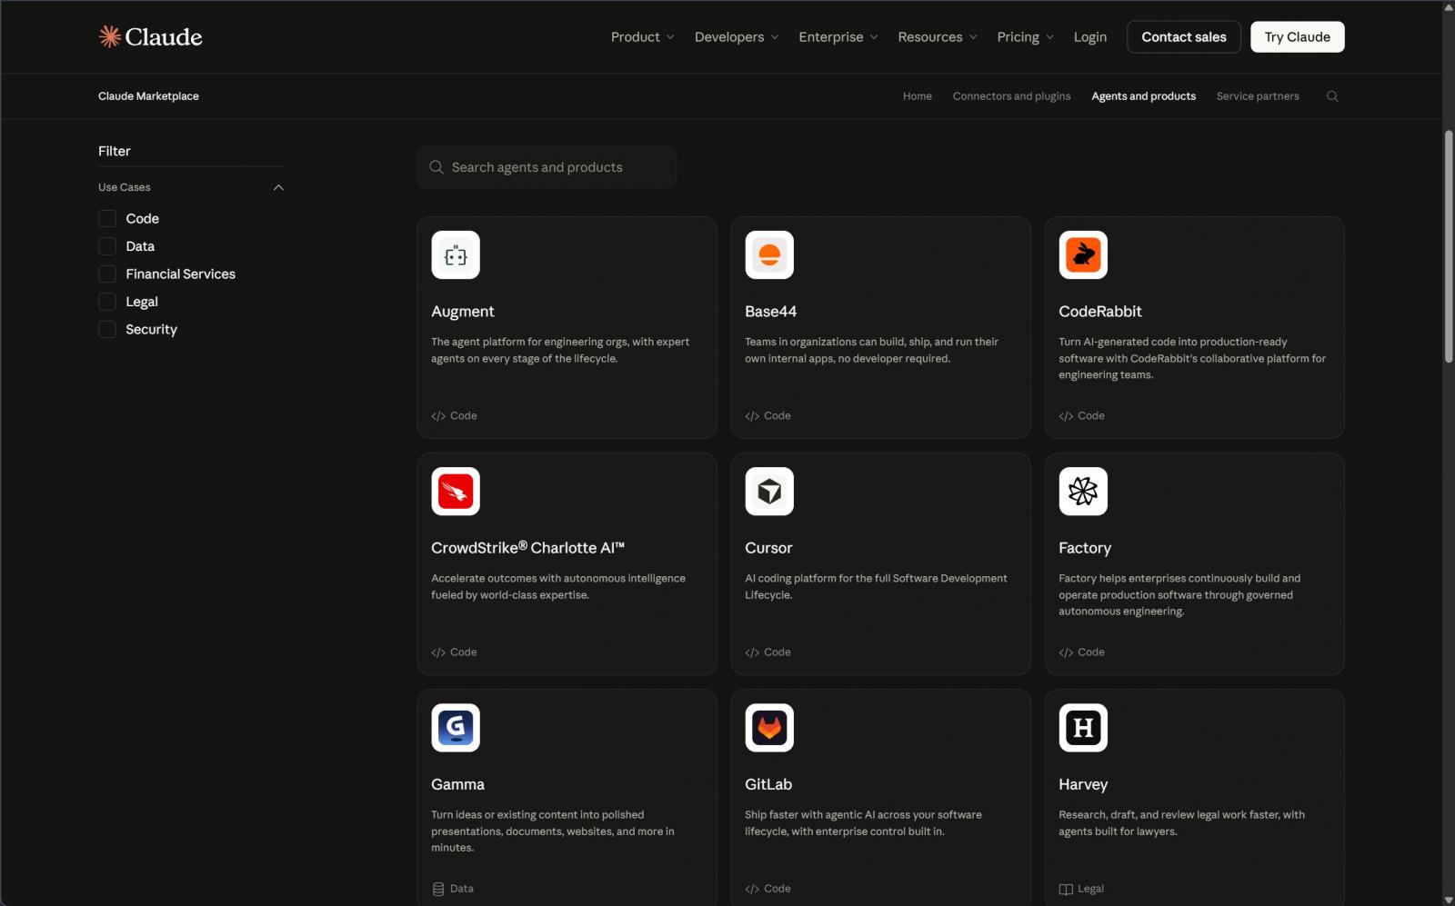Screen dimensions: 1455x906
Task: Expand the Resources dropdown menu
Action: coord(938,37)
